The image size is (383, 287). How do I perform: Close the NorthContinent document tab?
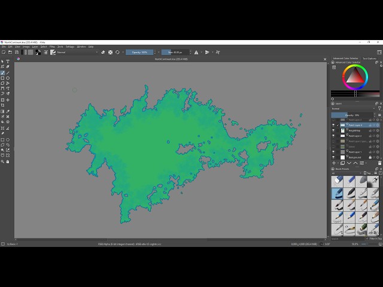coord(325,59)
